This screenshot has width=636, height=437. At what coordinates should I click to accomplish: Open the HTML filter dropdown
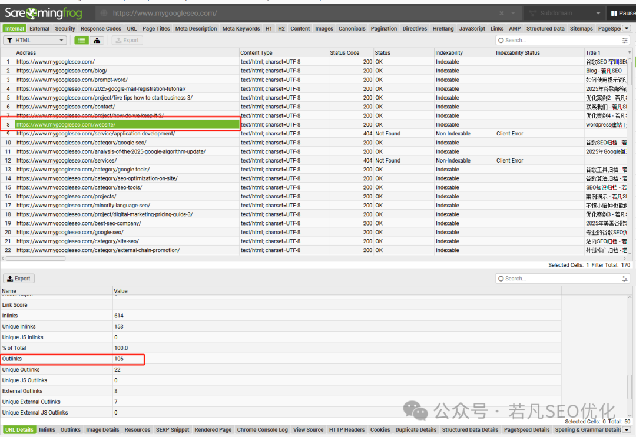tap(35, 40)
